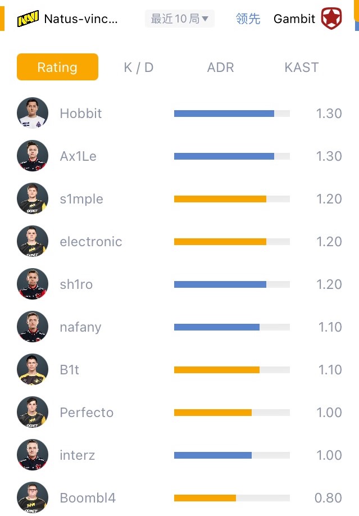The image size is (359, 516).
Task: Click the Gambit team name
Action: pos(294,19)
